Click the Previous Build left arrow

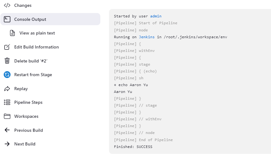(7, 130)
